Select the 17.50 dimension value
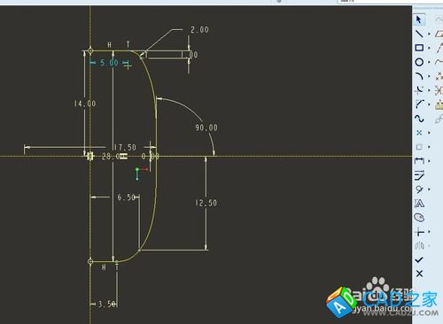Image resolution: width=443 pixels, height=324 pixels. click(x=125, y=147)
